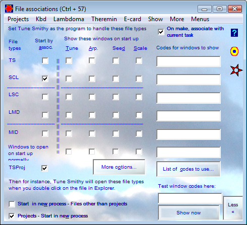Image resolution: width=247 pixels, height=225 pixels.
Task: Open the Kbd menu
Action: point(41,19)
